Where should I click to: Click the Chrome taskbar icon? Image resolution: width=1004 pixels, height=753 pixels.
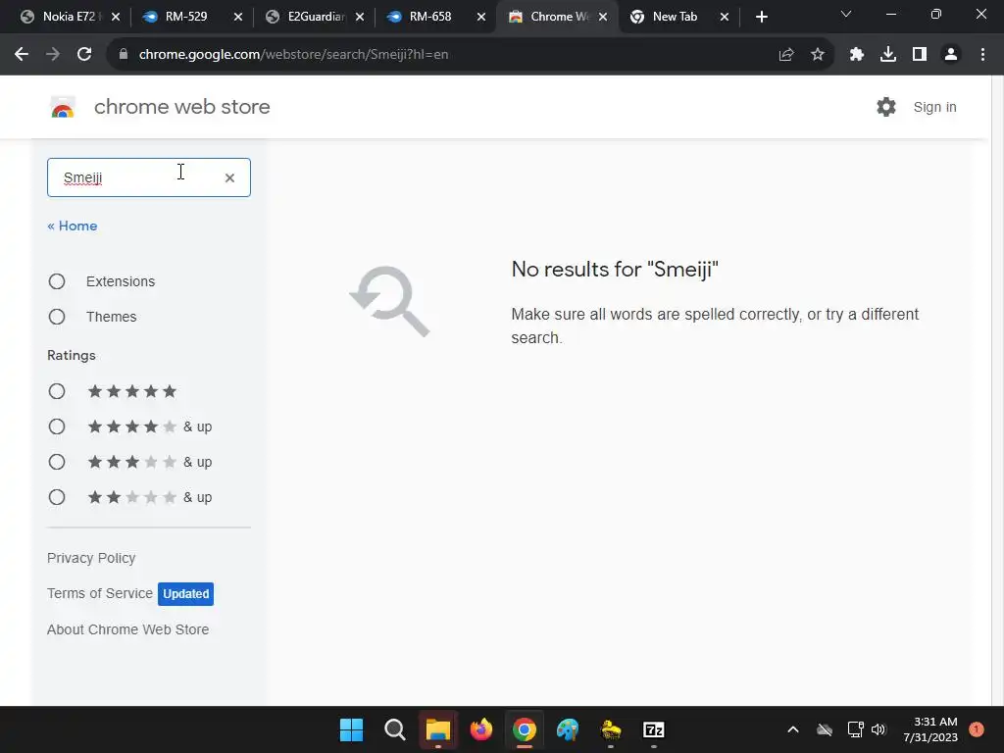click(525, 729)
